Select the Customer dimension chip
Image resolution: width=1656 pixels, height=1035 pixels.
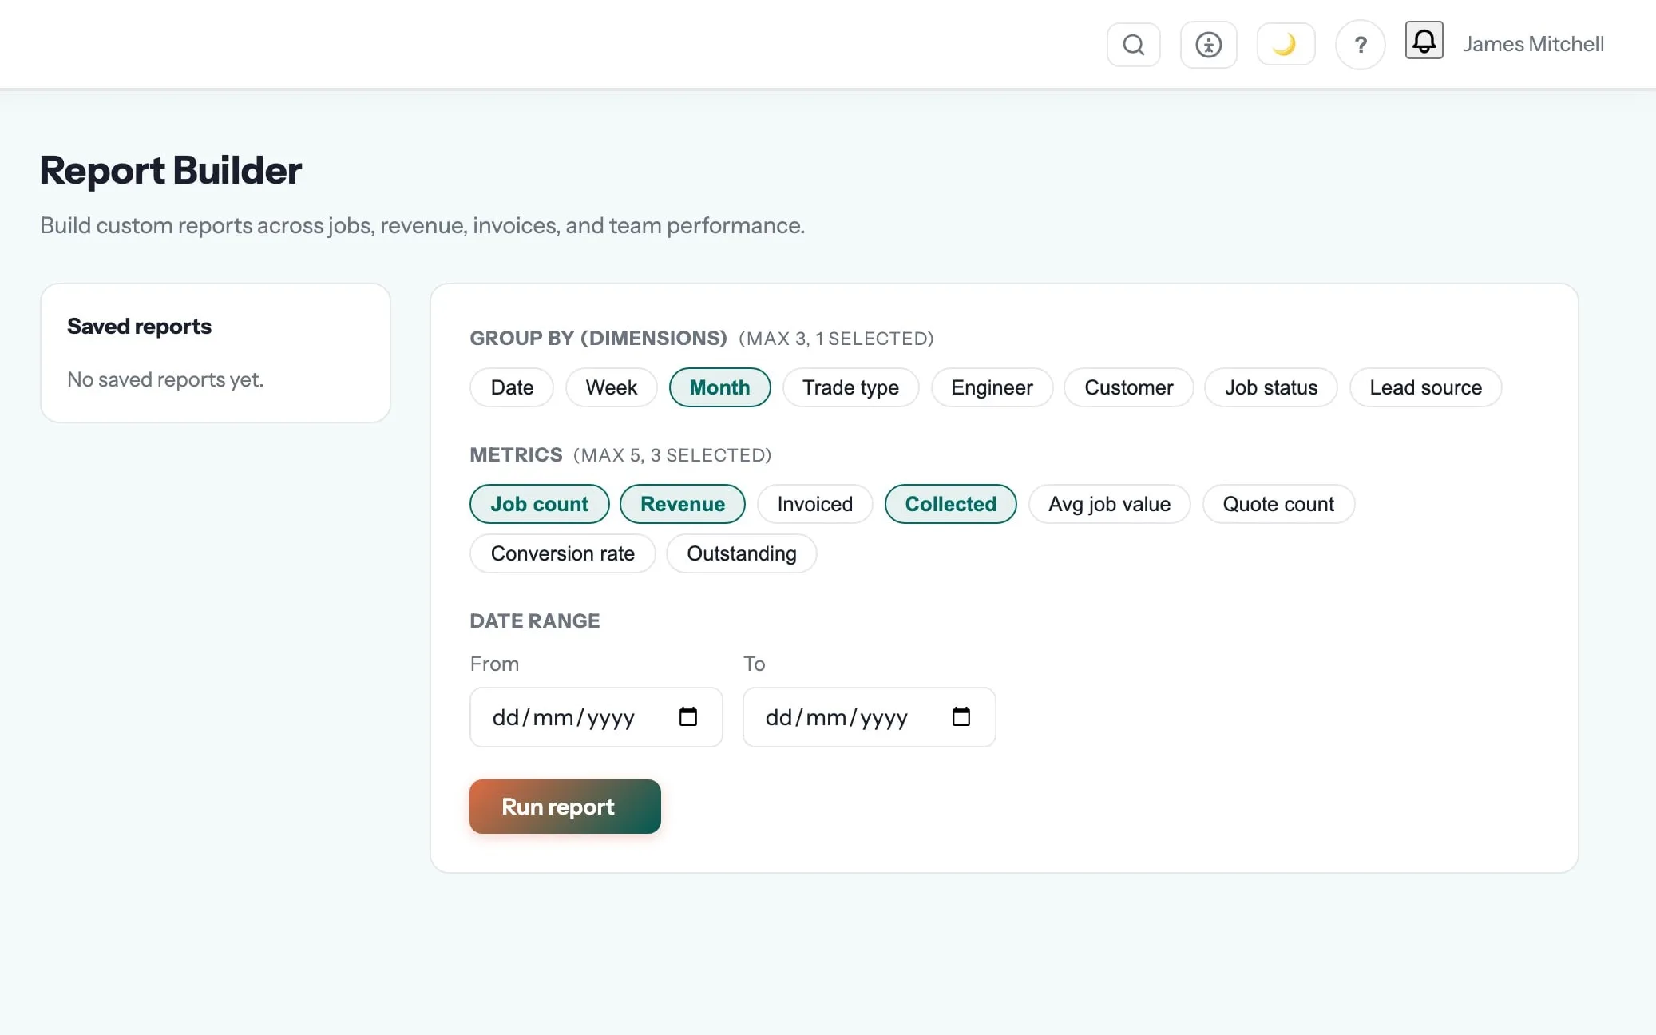pyautogui.click(x=1128, y=387)
